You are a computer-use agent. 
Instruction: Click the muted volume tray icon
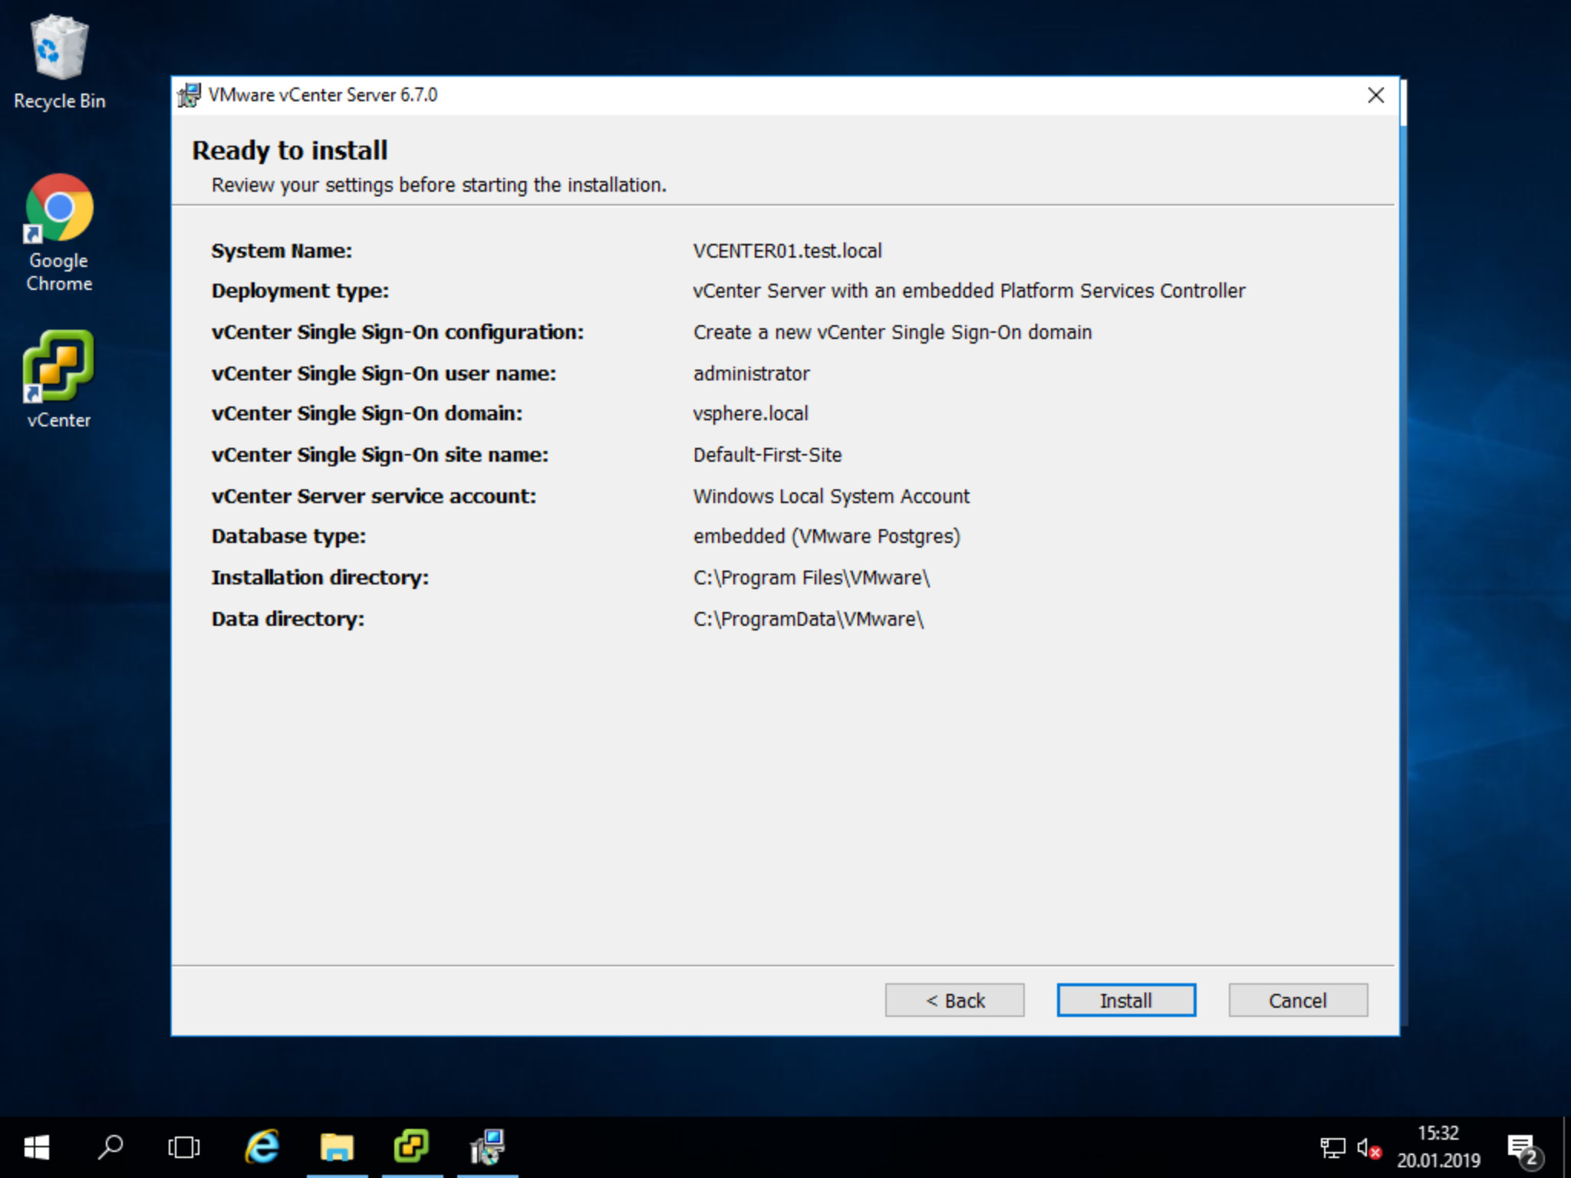tap(1368, 1148)
